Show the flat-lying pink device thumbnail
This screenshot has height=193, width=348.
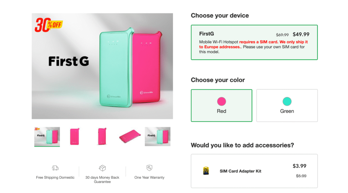coord(130,137)
